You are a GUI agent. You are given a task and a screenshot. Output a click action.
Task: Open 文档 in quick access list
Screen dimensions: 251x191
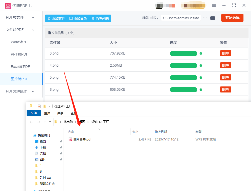click(43, 154)
